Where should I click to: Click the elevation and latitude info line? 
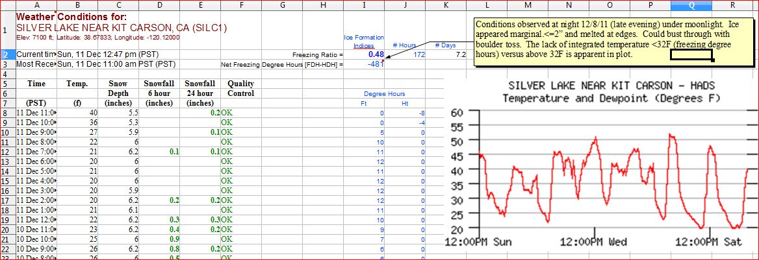98,37
